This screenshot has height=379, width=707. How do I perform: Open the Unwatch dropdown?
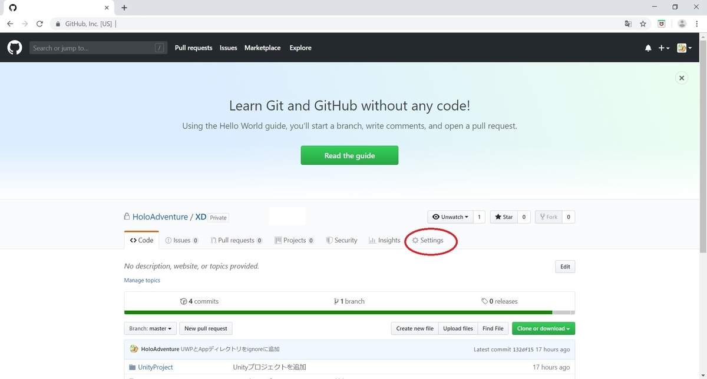click(x=451, y=217)
